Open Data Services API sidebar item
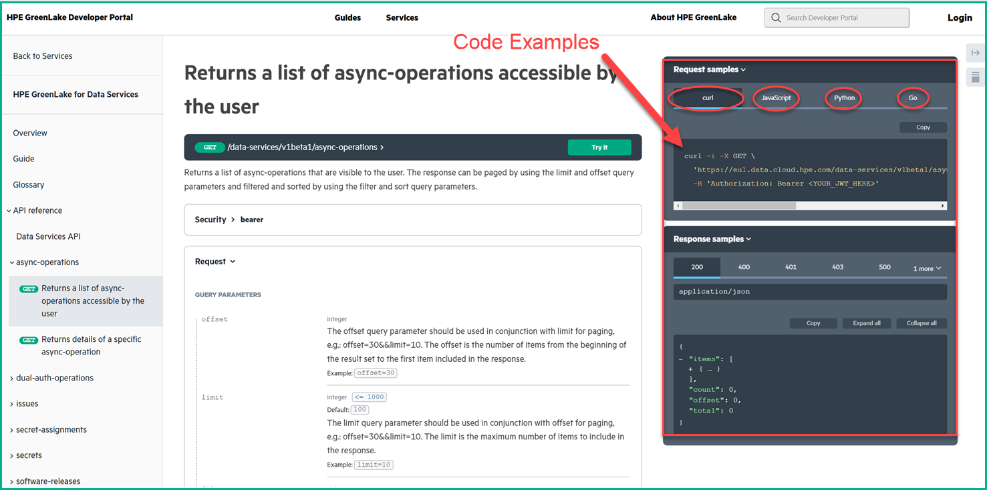Image resolution: width=987 pixels, height=490 pixels. [48, 237]
